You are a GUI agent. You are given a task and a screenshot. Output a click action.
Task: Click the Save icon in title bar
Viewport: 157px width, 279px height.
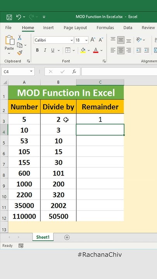pos(9,17)
